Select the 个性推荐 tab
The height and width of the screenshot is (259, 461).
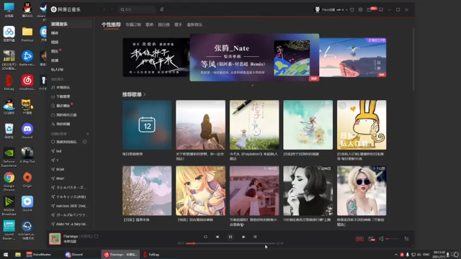111,24
